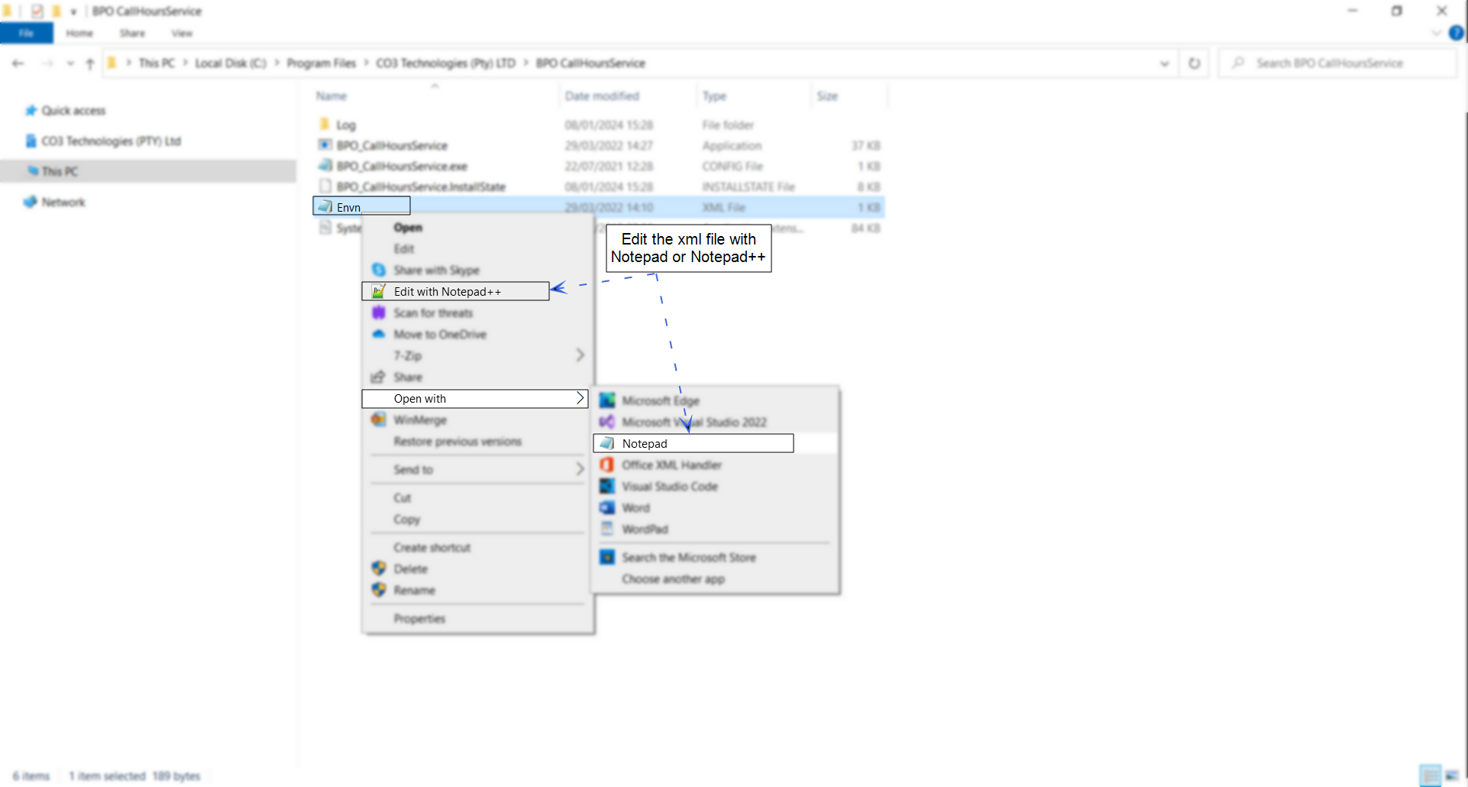
Task: Open the address bar history dropdown
Action: [1165, 63]
